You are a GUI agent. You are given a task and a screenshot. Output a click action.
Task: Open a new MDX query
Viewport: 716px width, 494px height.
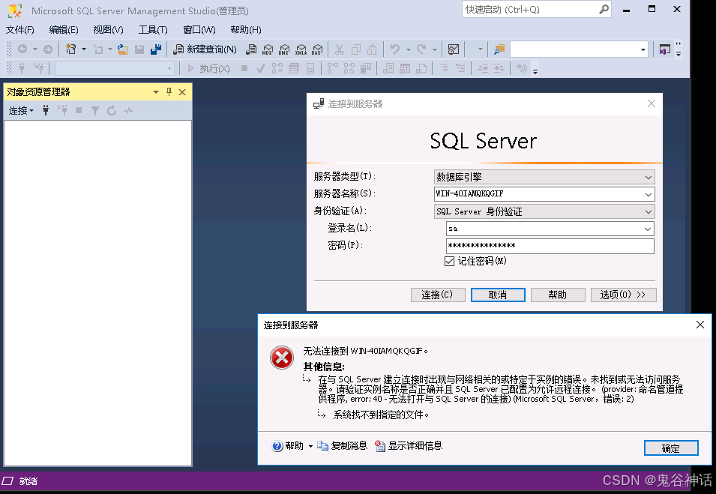coord(268,49)
